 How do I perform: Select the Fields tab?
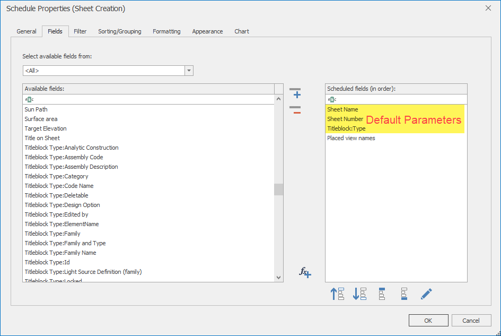(x=55, y=31)
